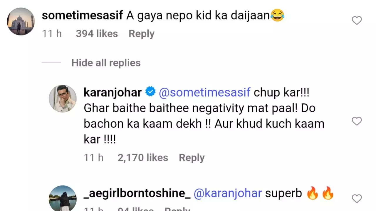The width and height of the screenshot is (376, 211).
Task: Click karanjohar's blue verified badge
Action: (150, 92)
